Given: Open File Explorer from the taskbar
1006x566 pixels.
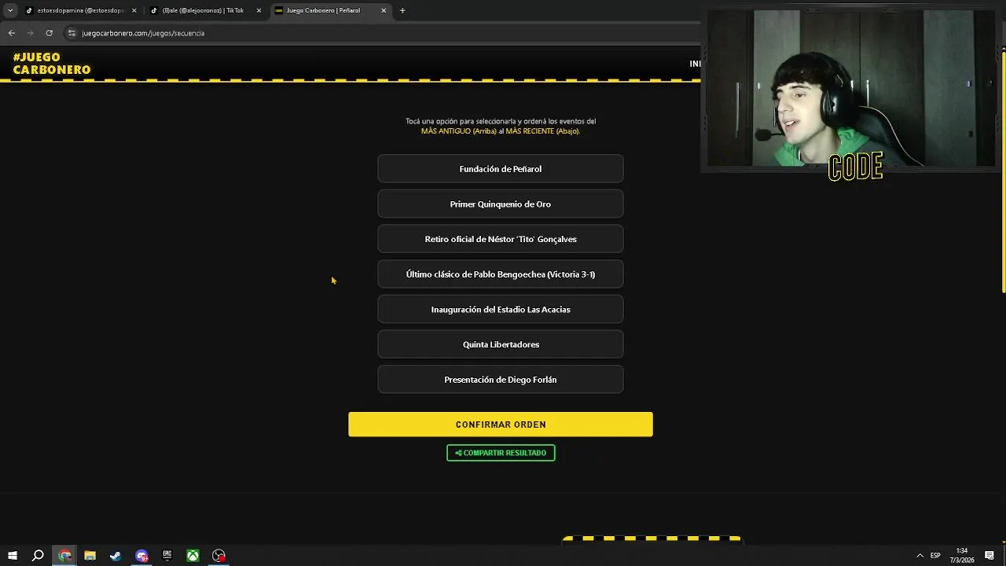Looking at the screenshot, I should tap(90, 556).
